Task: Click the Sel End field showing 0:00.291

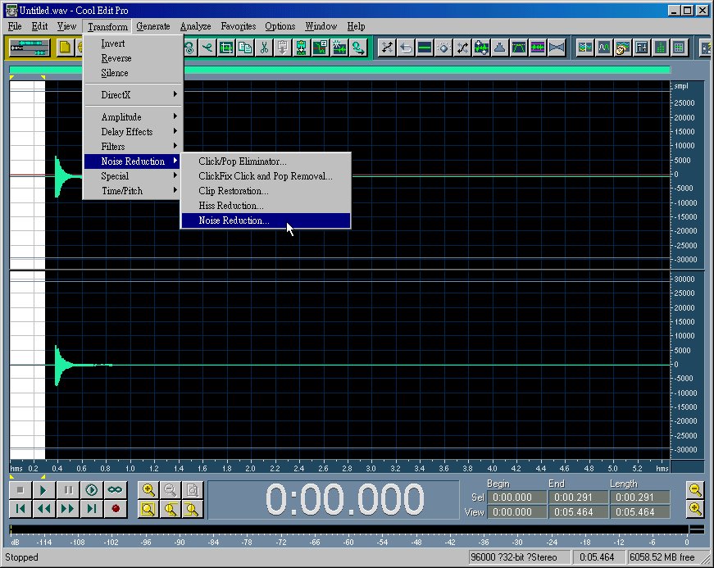Action: pyautogui.click(x=578, y=498)
